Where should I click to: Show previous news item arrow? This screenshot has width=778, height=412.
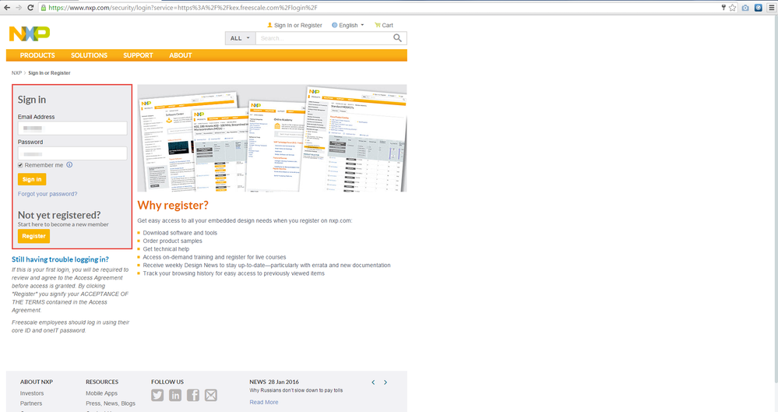click(373, 382)
